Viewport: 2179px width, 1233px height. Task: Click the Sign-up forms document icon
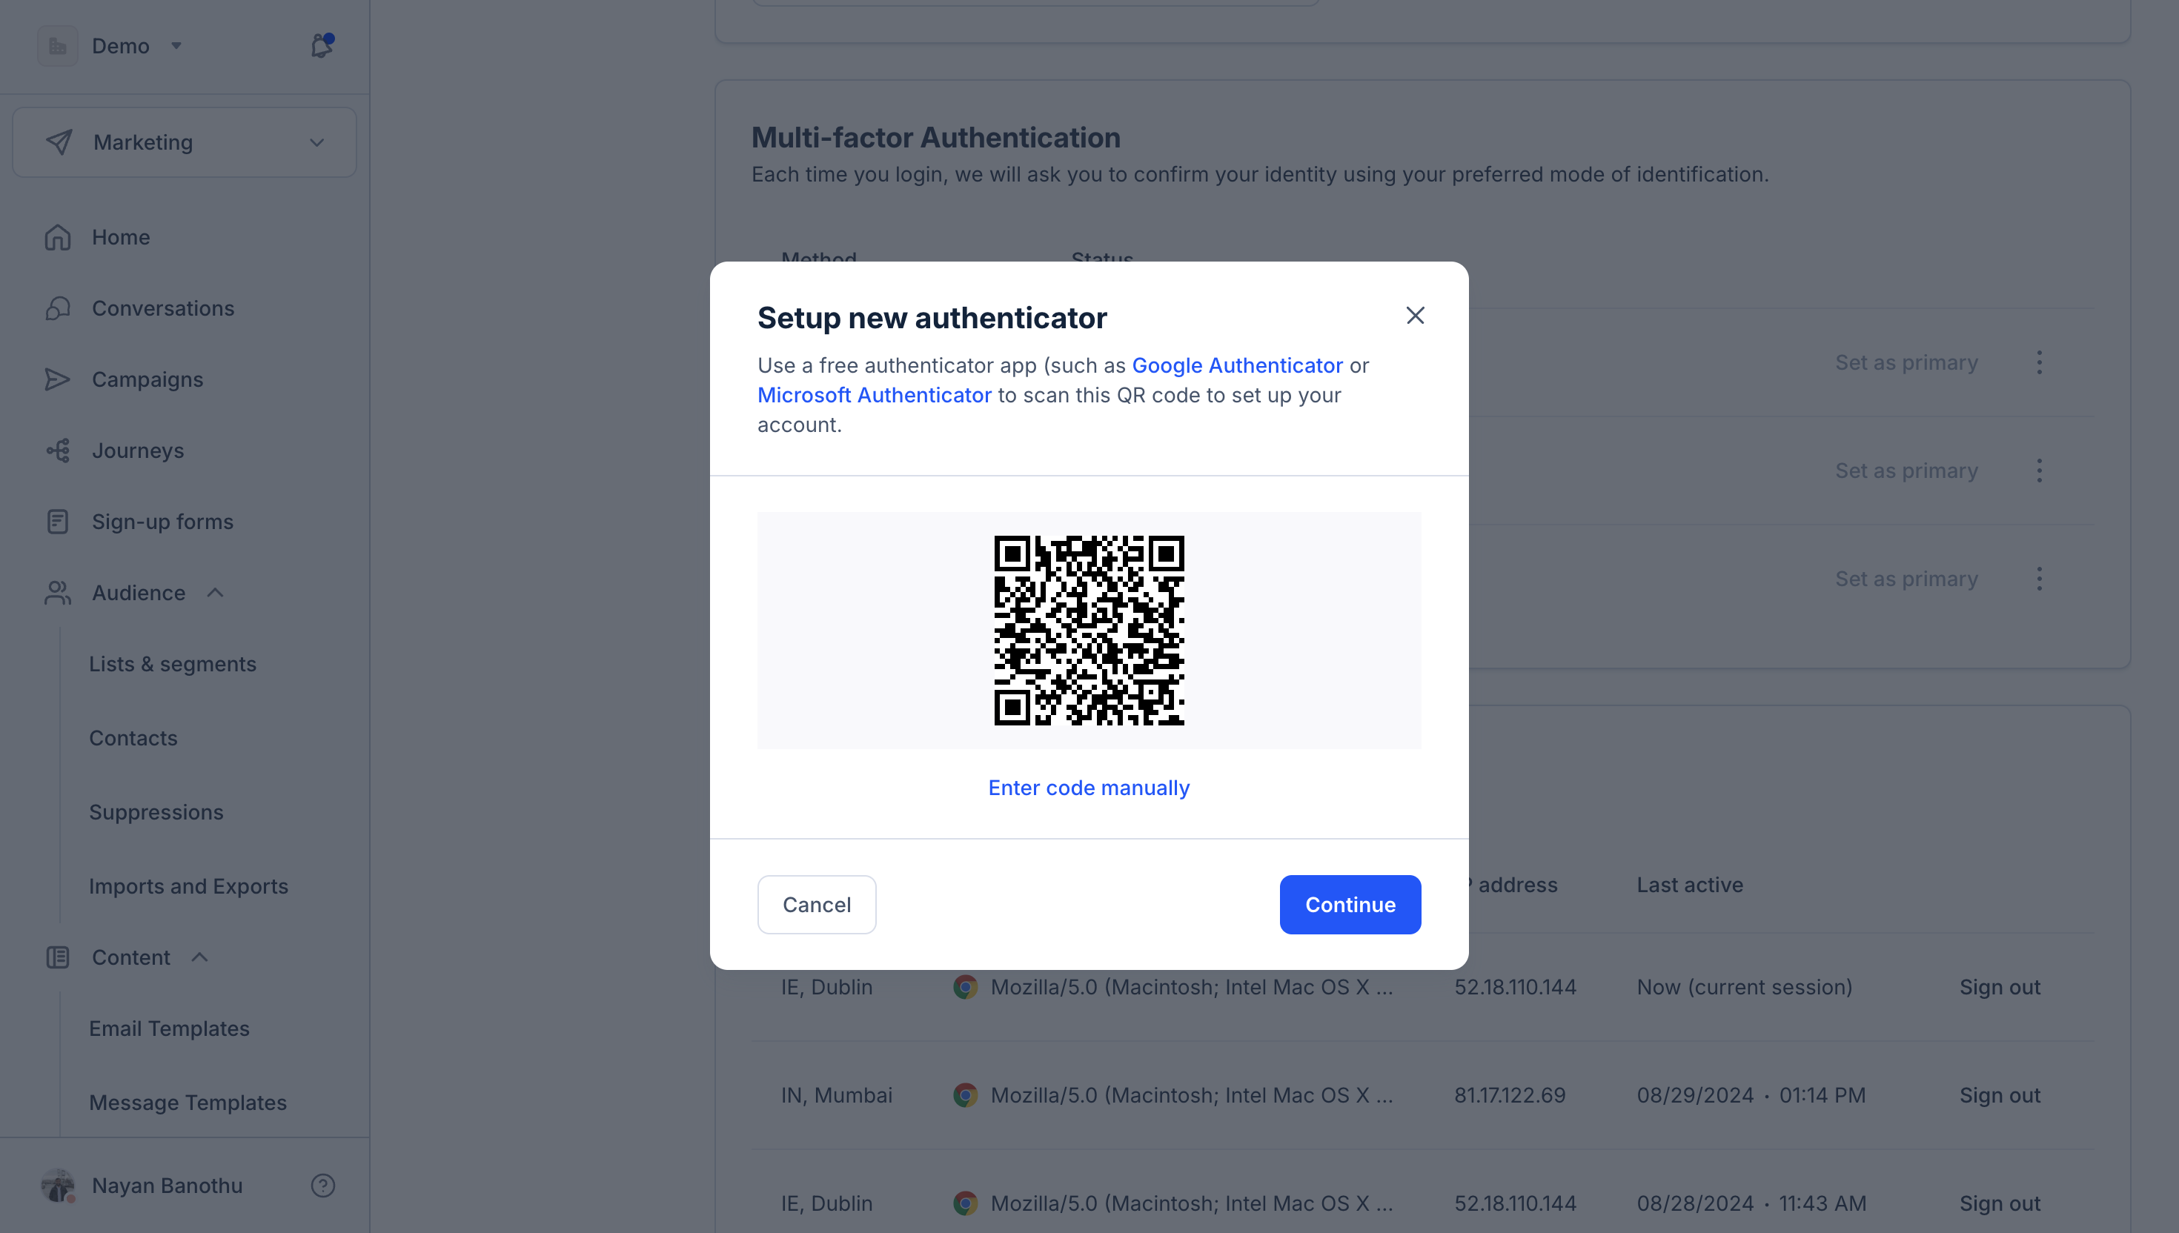pyautogui.click(x=58, y=522)
